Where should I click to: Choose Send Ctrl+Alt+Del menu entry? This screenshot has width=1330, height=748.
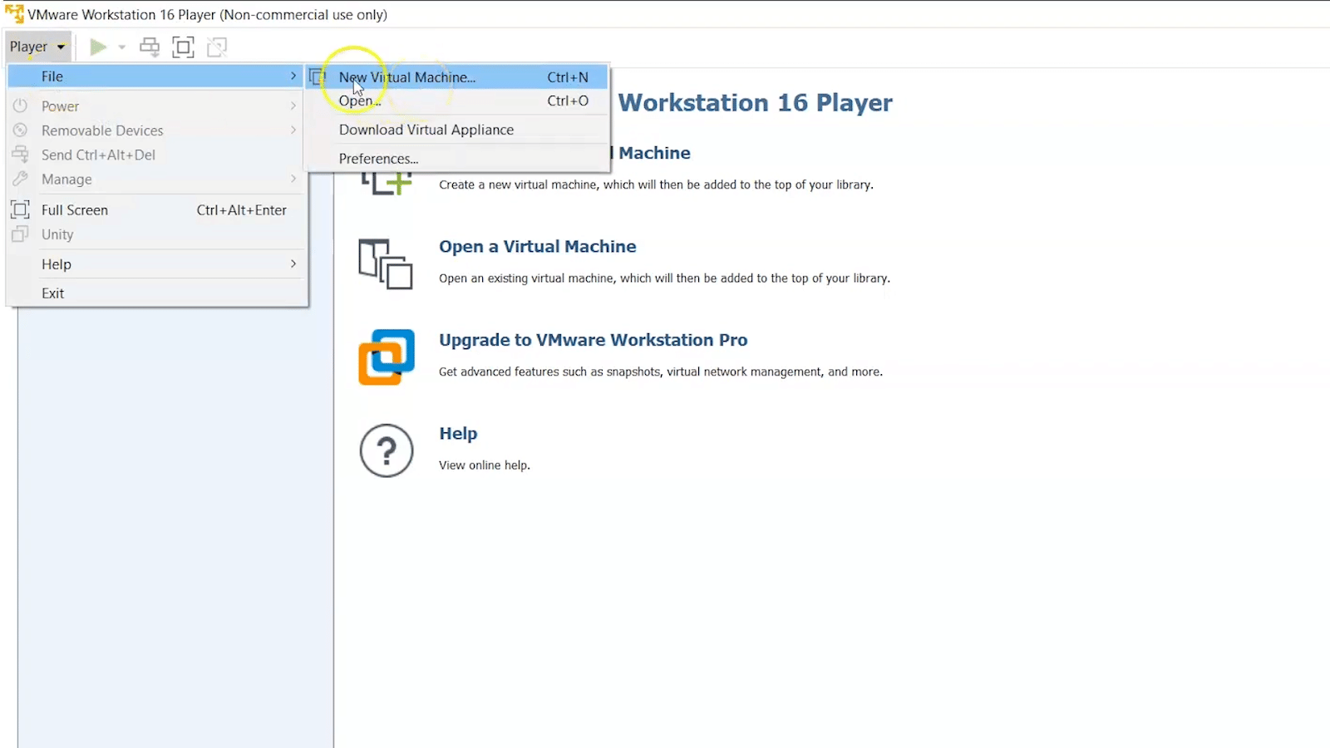pos(157,155)
